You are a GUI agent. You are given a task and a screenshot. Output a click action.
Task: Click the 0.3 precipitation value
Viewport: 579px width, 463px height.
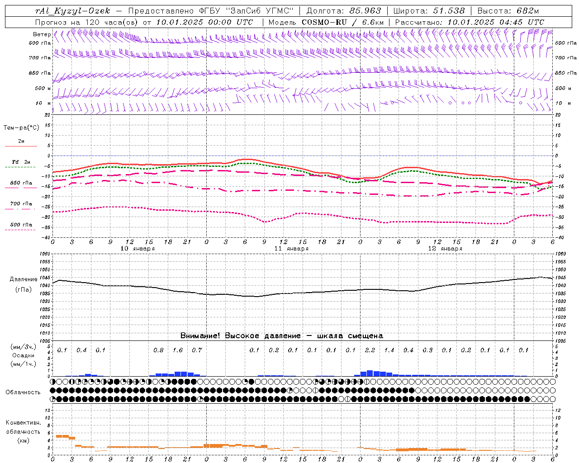[427, 350]
